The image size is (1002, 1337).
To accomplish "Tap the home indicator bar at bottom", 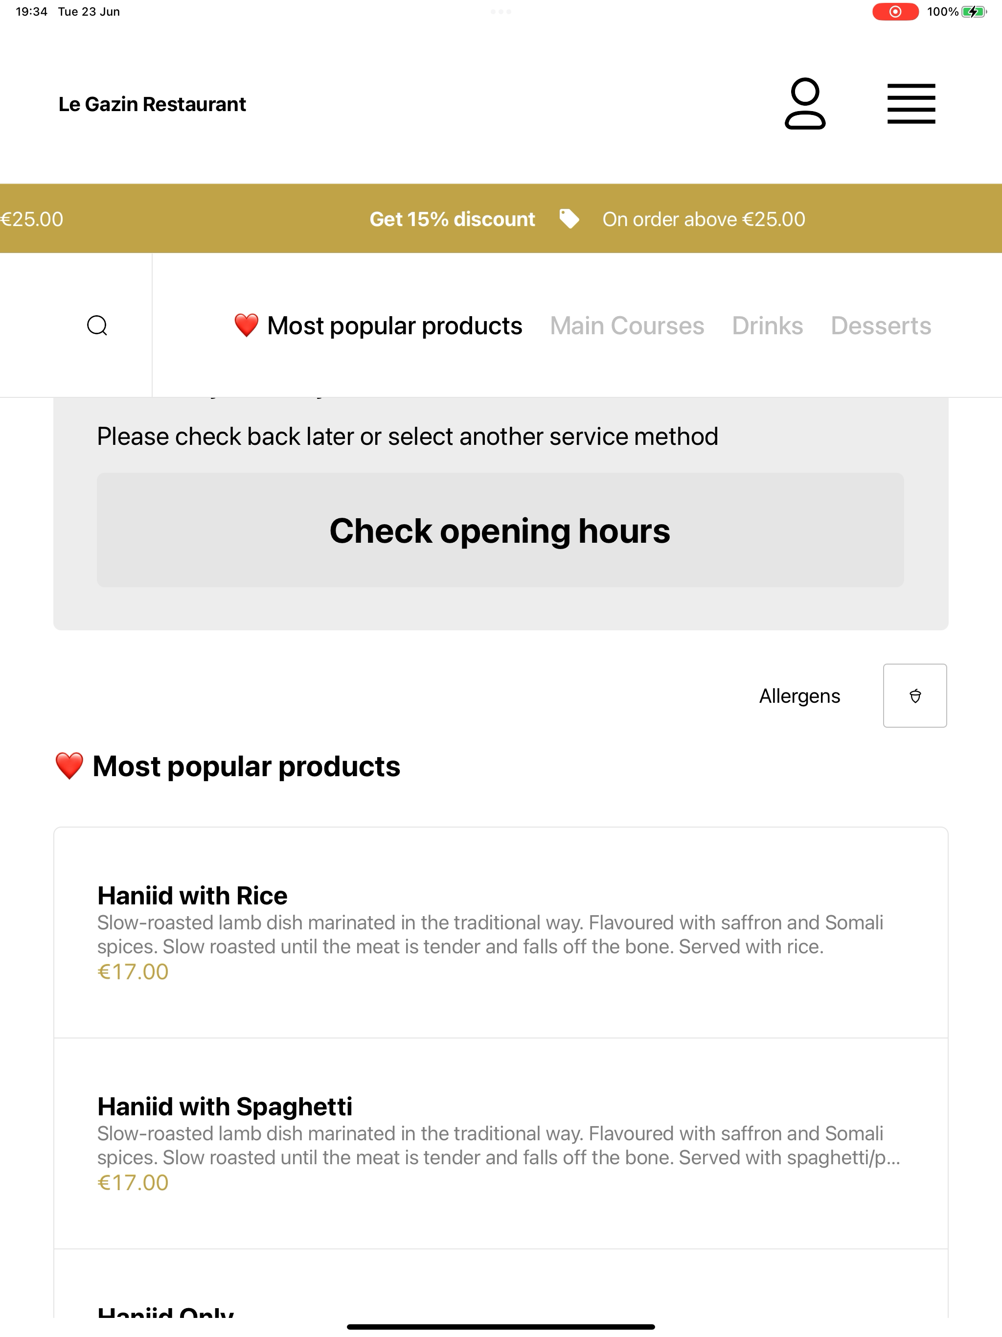I will tap(501, 1327).
